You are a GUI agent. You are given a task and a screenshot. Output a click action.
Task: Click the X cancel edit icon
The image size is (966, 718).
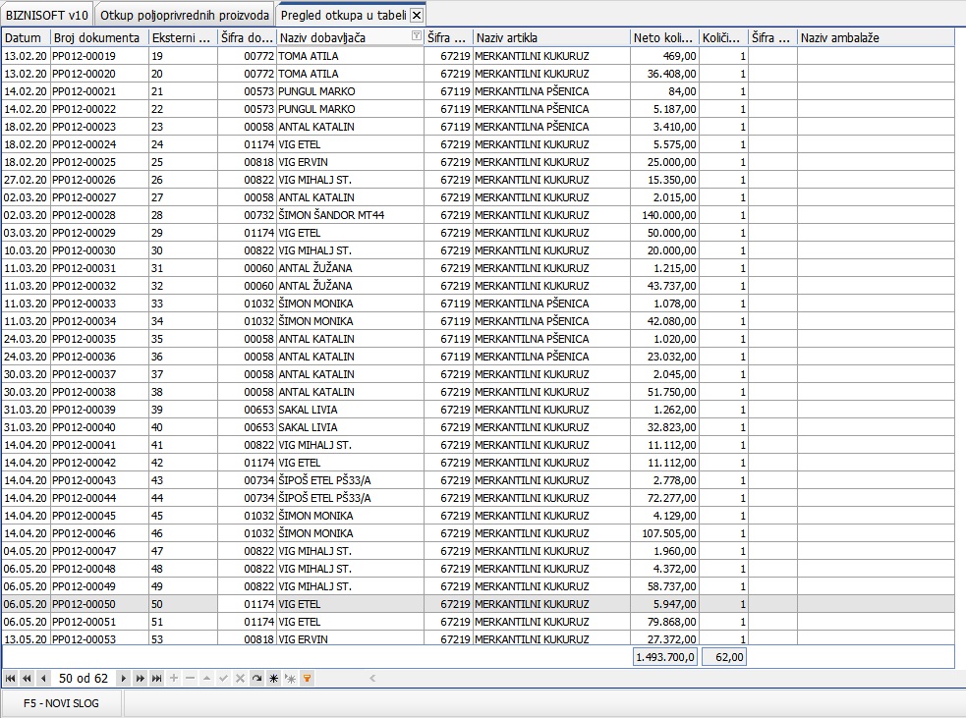click(x=240, y=679)
